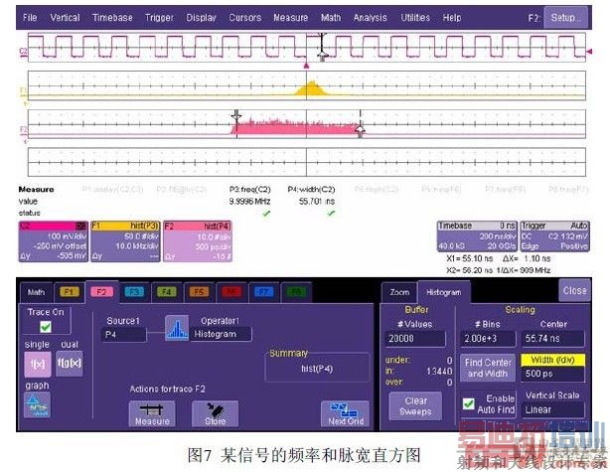Edit the #Bins field

click(x=488, y=339)
